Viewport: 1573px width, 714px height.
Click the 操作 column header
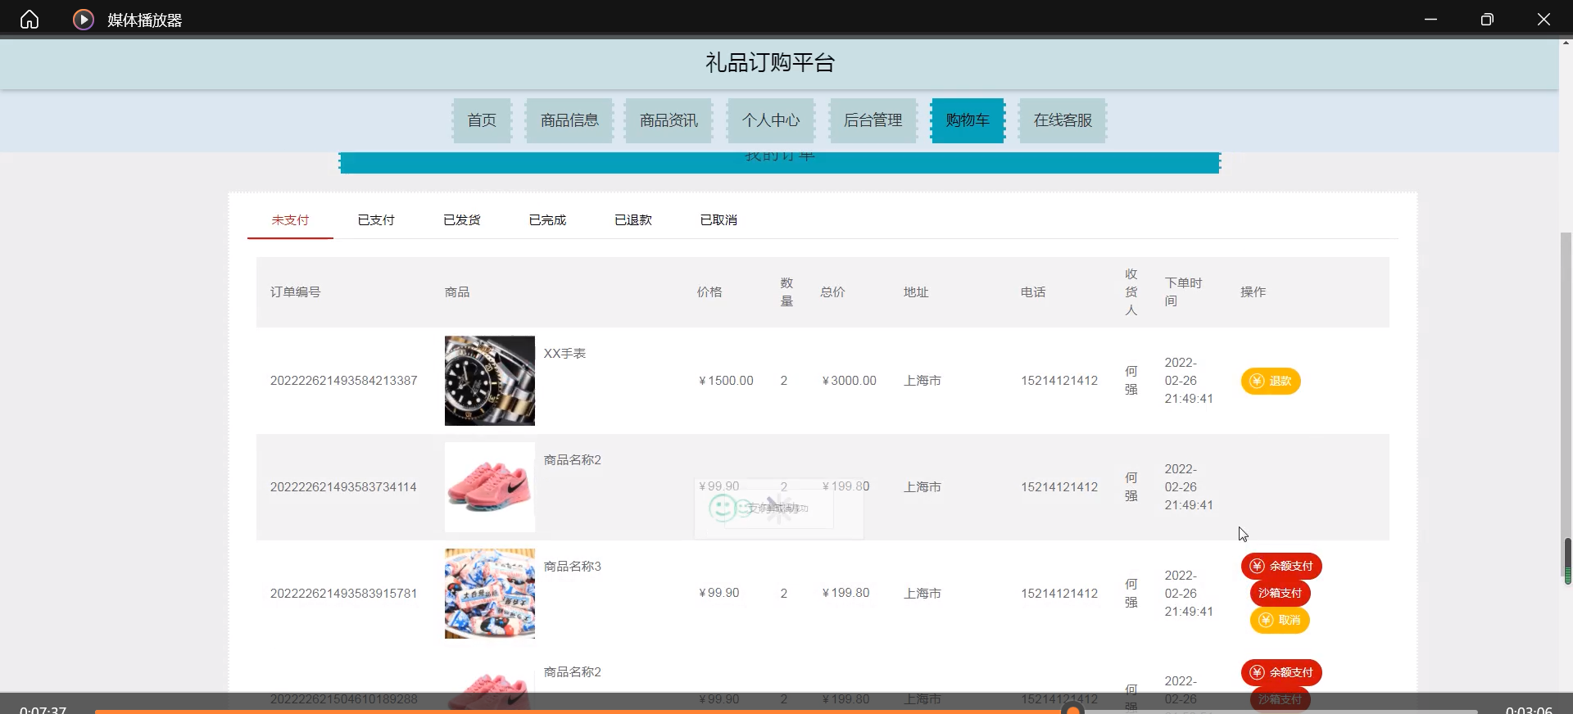[x=1253, y=292]
